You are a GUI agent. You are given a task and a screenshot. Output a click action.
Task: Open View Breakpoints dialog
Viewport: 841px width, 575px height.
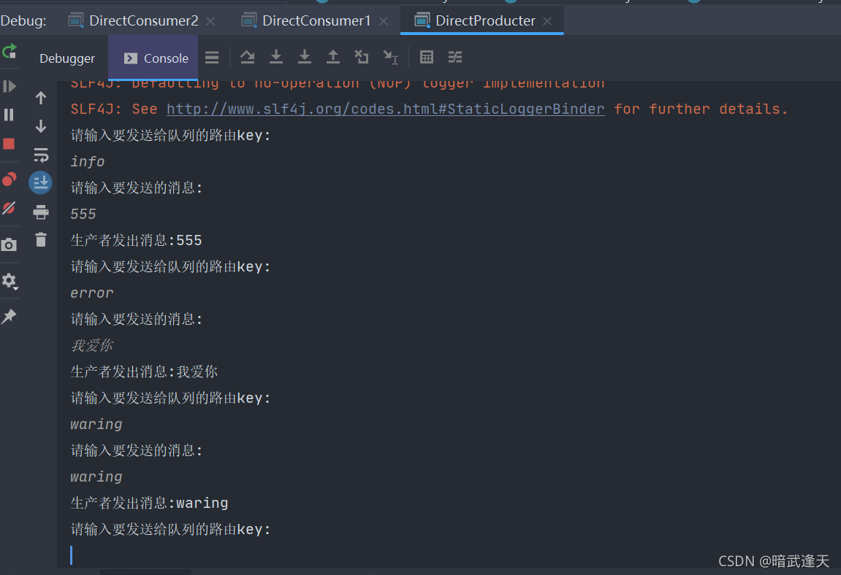tap(9, 180)
